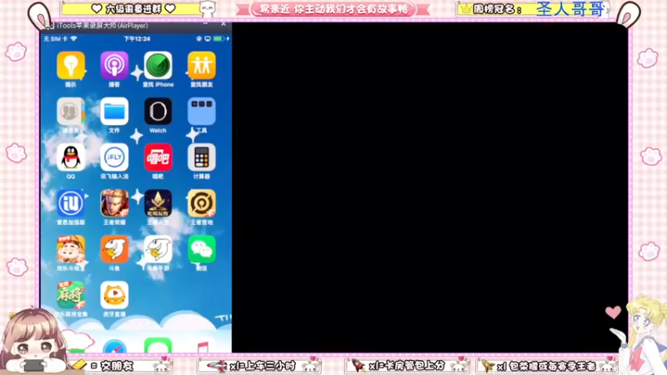667x375 pixels.
Task: Launch the 查找 iPhone radar app
Action: pyautogui.click(x=158, y=66)
